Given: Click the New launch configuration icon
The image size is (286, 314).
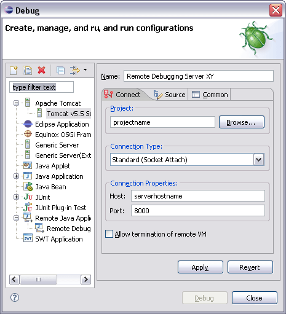Looking at the screenshot, I should 14,70.
